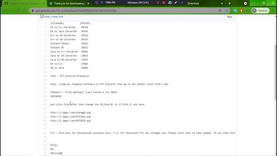Image resolution: width=277 pixels, height=156 pixels.
Task: Stop the screen recording
Action: pyautogui.click(x=164, y=3)
